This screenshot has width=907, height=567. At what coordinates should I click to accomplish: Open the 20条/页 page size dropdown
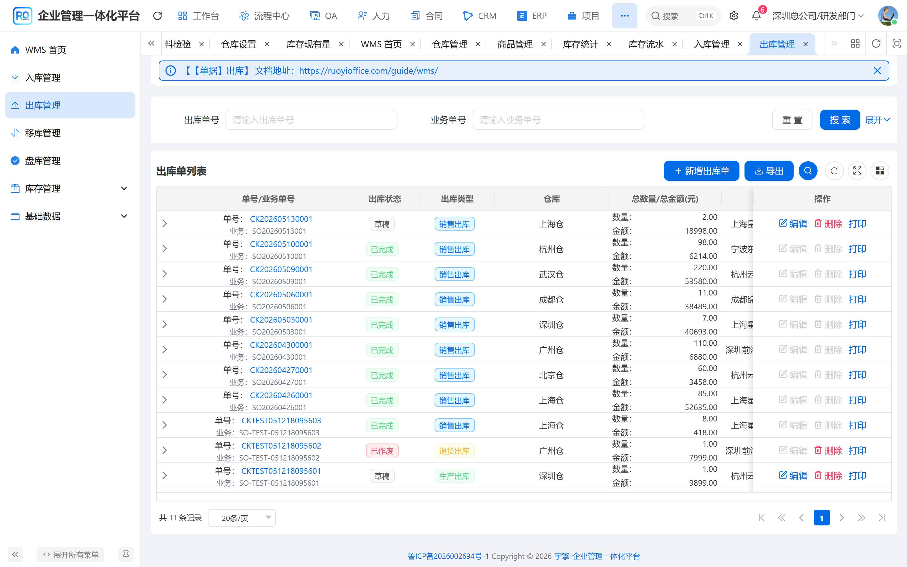pyautogui.click(x=242, y=518)
